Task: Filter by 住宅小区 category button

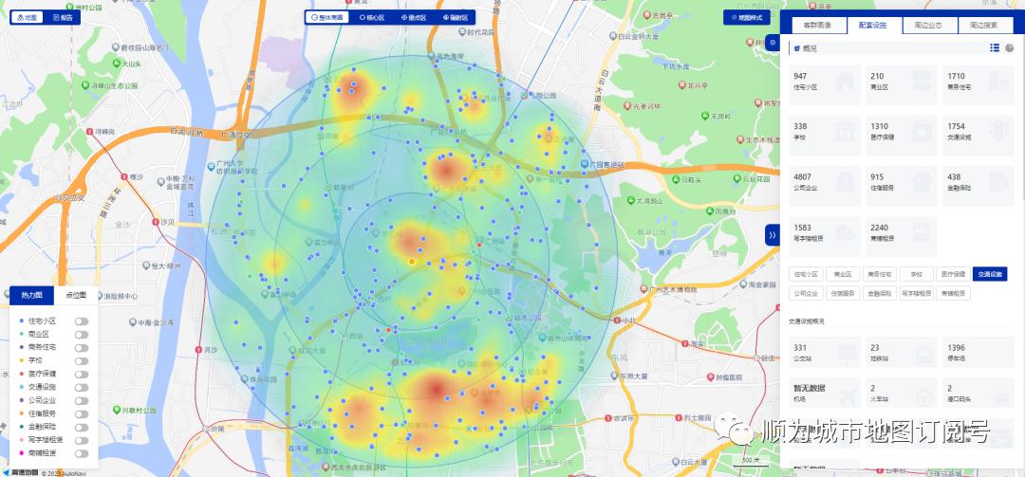Action: pos(806,274)
